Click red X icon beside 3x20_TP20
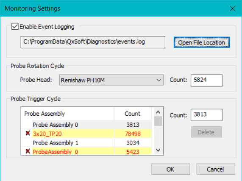The height and width of the screenshot is (181, 242). coord(28,133)
